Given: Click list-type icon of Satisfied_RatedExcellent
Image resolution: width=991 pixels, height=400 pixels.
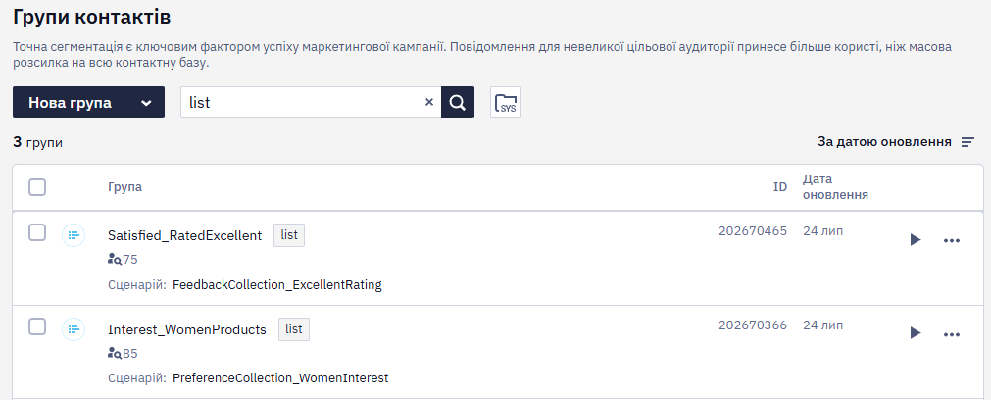Looking at the screenshot, I should click(74, 235).
